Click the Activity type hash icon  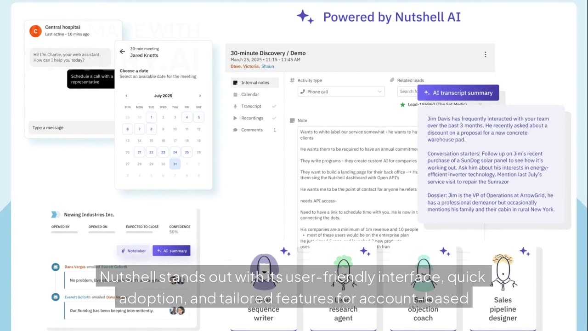tap(292, 80)
